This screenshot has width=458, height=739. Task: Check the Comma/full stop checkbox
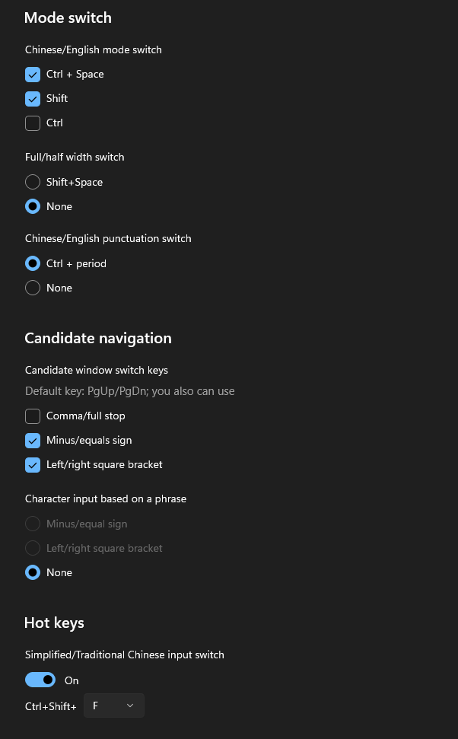coord(32,416)
